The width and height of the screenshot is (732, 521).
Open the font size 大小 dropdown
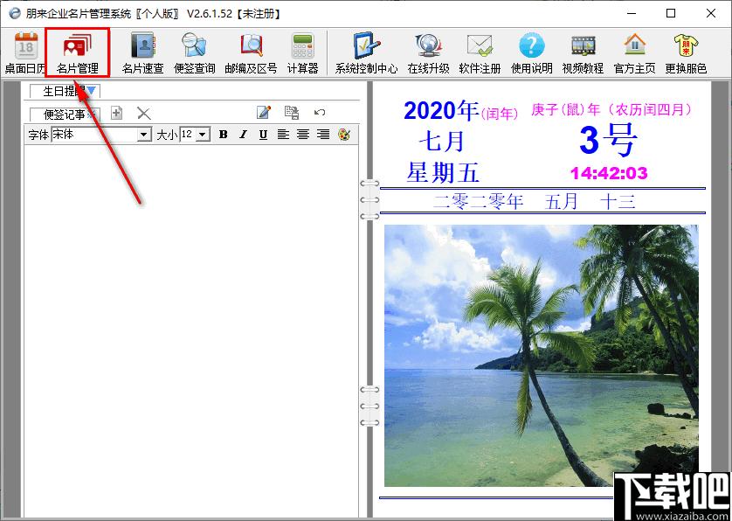(x=203, y=135)
